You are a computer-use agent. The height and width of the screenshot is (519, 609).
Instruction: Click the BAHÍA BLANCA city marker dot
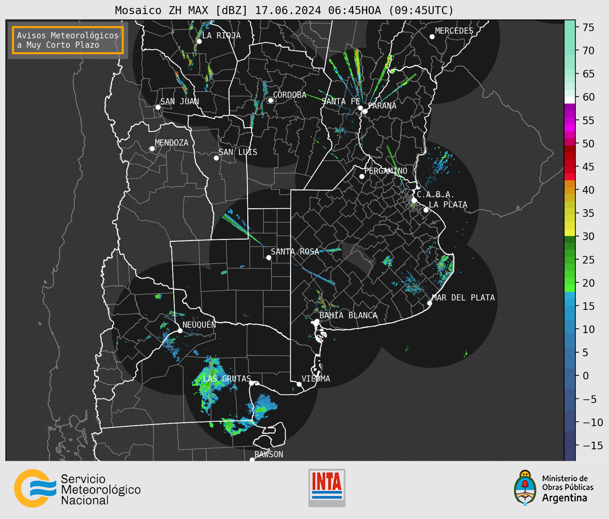coord(317,321)
